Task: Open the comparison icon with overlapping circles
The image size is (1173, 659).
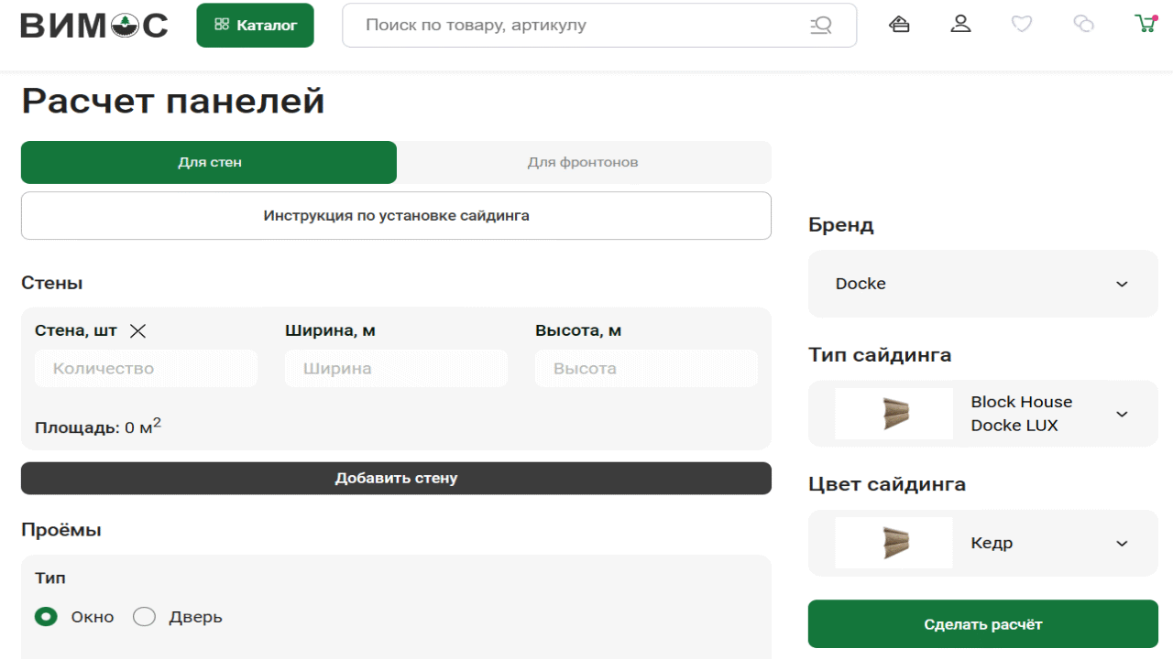Action: (1083, 25)
